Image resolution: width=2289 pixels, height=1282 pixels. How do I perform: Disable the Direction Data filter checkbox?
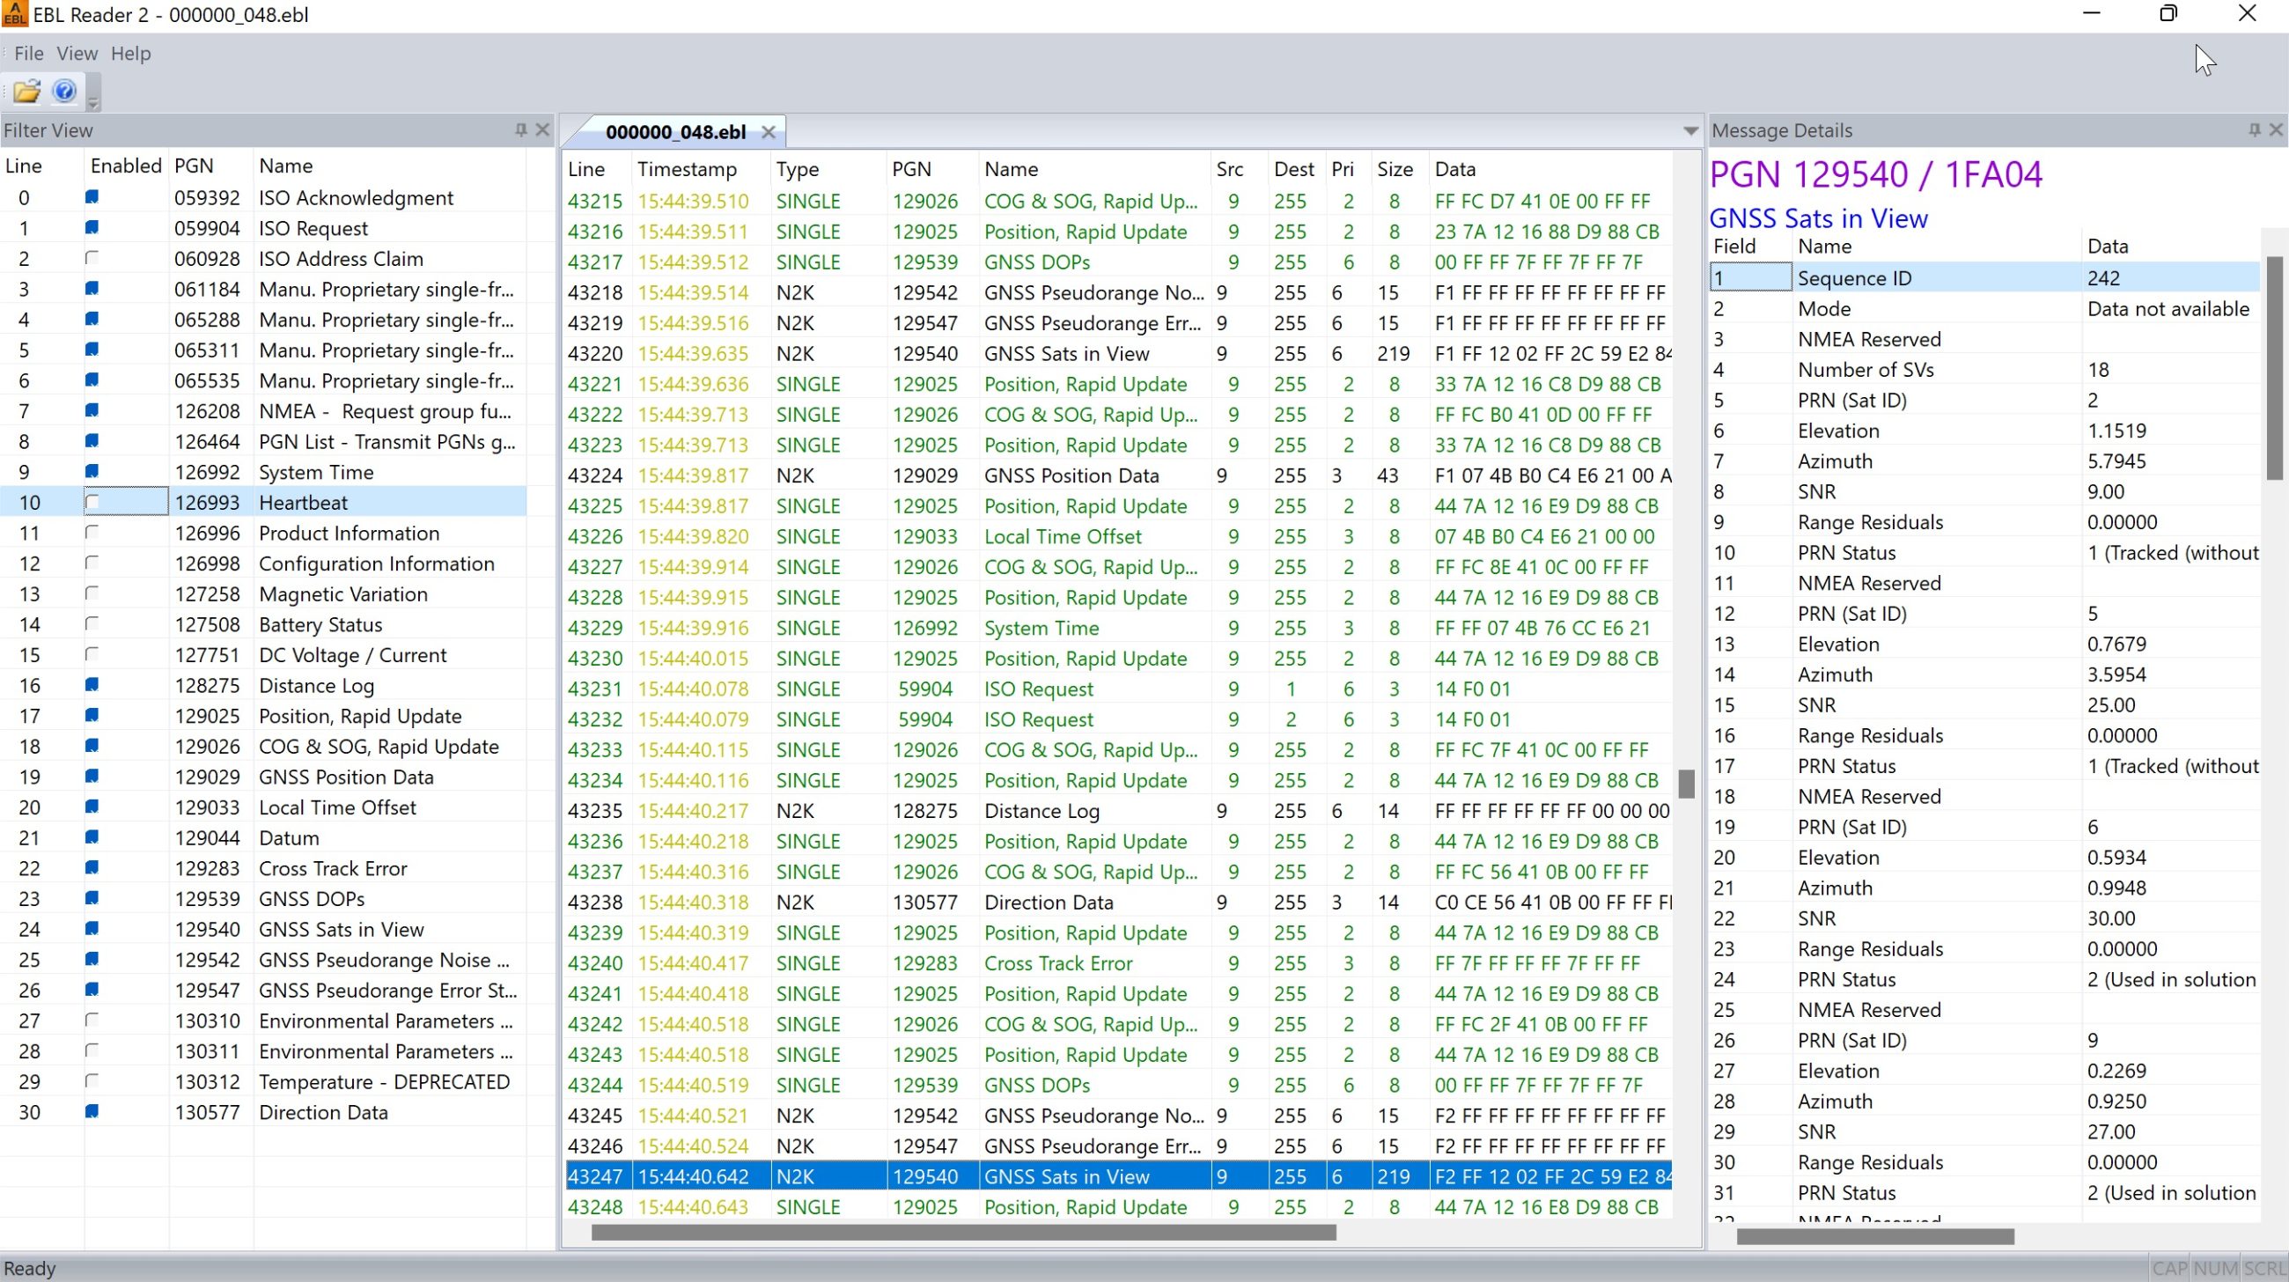(92, 1111)
